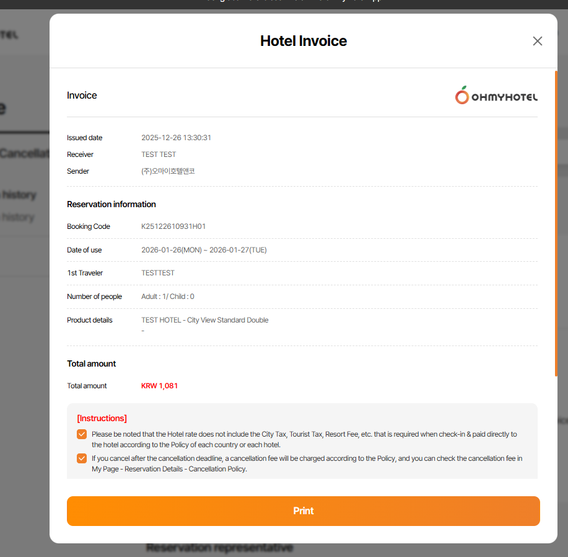Viewport: 568px width, 557px height.
Task: Click the issued date 2025-12-26 13:30:31
Action: pyautogui.click(x=176, y=138)
